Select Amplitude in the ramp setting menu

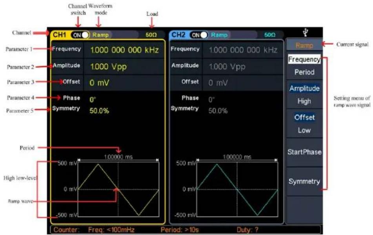coord(304,89)
